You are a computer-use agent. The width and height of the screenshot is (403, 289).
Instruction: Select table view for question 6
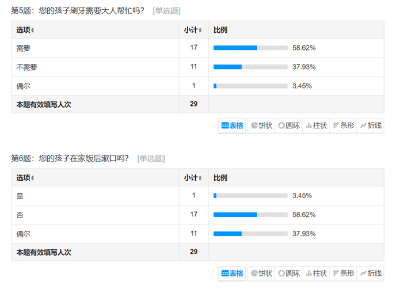click(233, 273)
